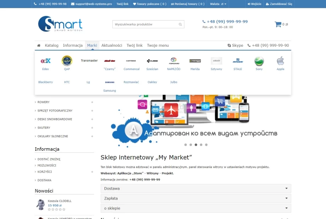Screen dimensions: 326x219
Task: Open the Koszula CLODELL product link
Action: pos(60,201)
